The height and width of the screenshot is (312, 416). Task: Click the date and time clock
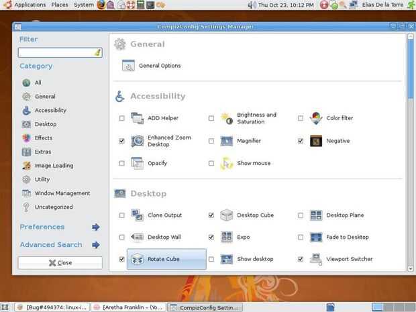[286, 5]
